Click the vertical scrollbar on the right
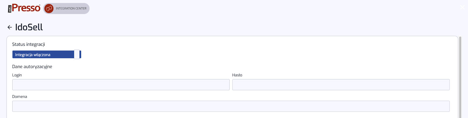The width and height of the screenshot is (468, 118). [x=460, y=77]
